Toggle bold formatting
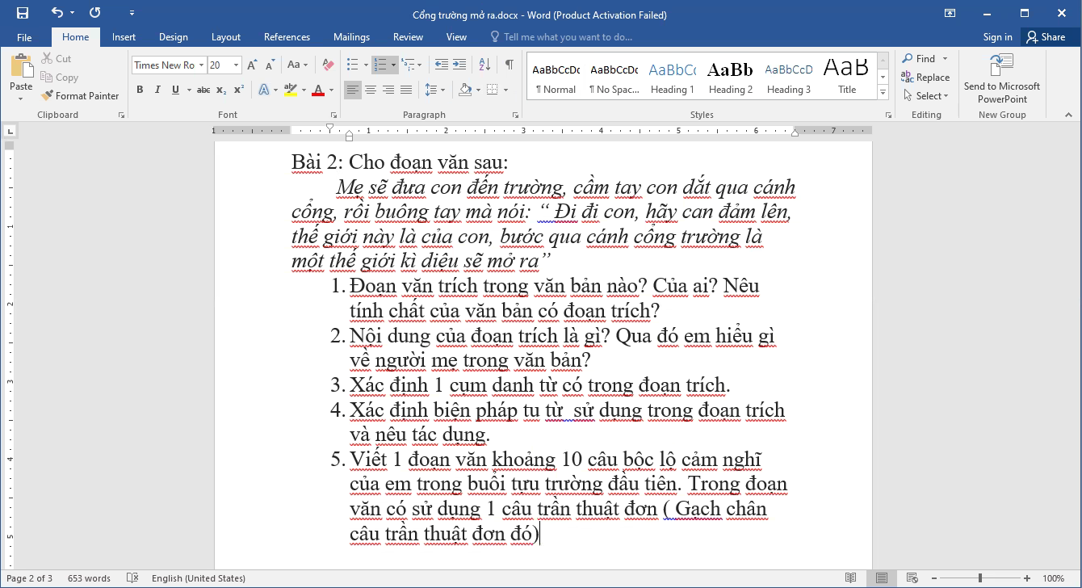 pyautogui.click(x=140, y=90)
